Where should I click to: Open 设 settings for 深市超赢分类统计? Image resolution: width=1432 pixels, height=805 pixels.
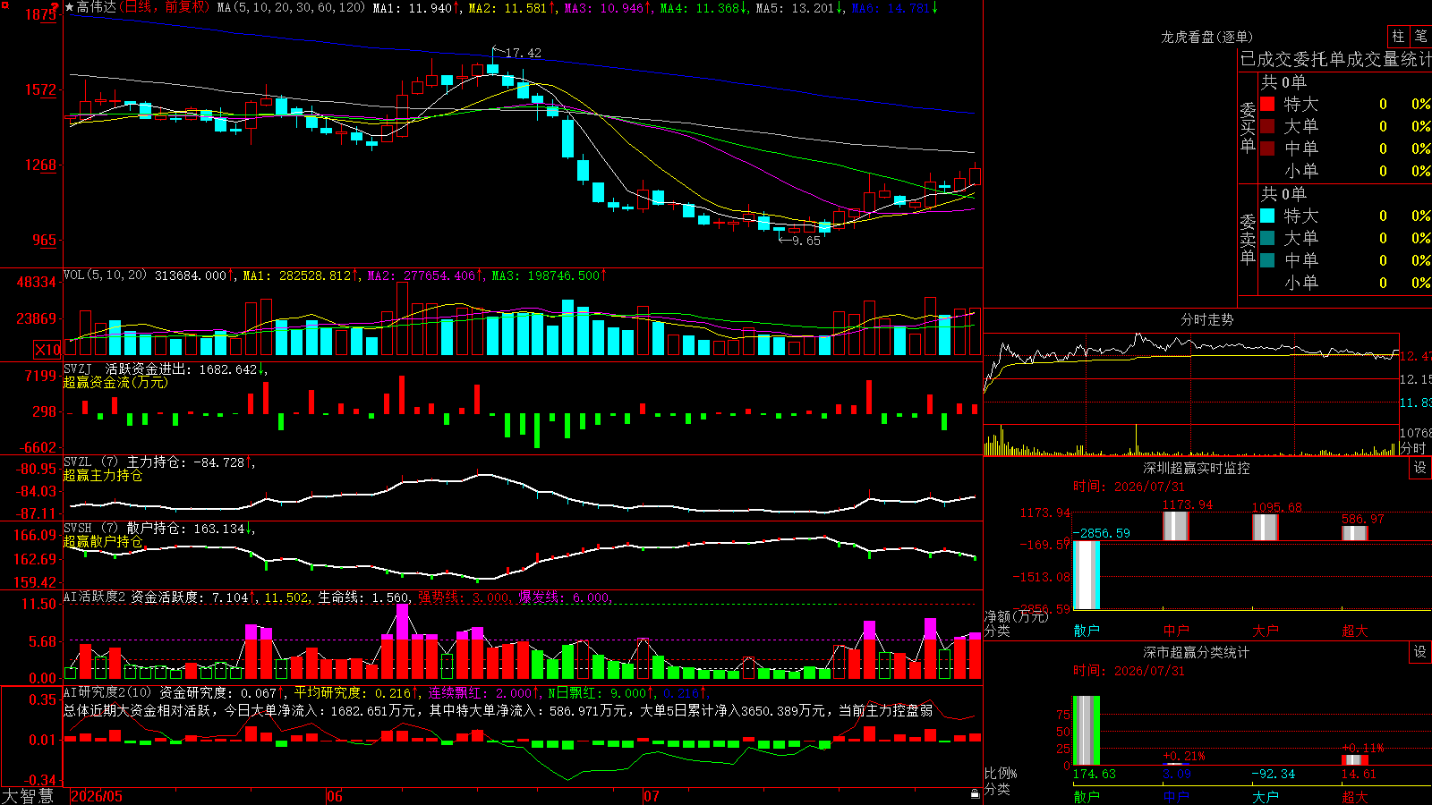point(1420,652)
